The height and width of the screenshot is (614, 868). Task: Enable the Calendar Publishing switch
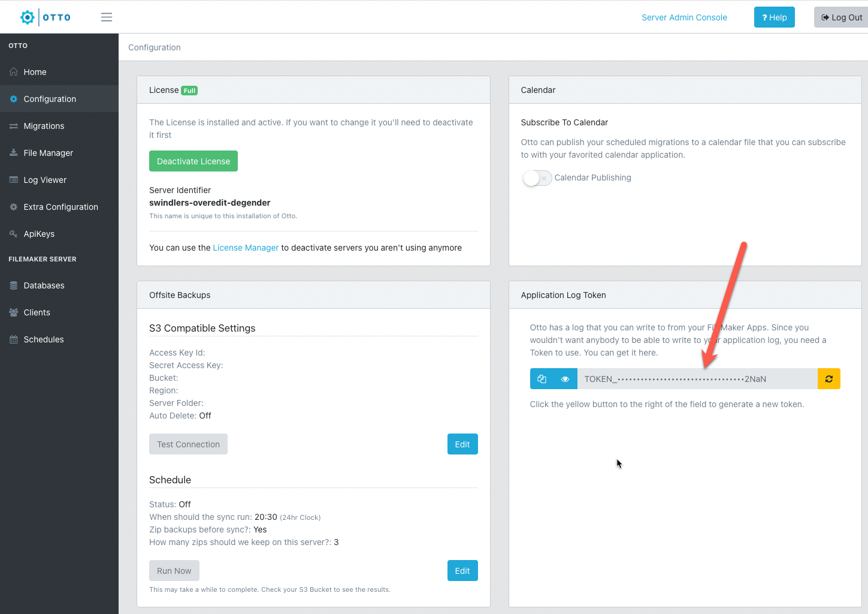[537, 178]
